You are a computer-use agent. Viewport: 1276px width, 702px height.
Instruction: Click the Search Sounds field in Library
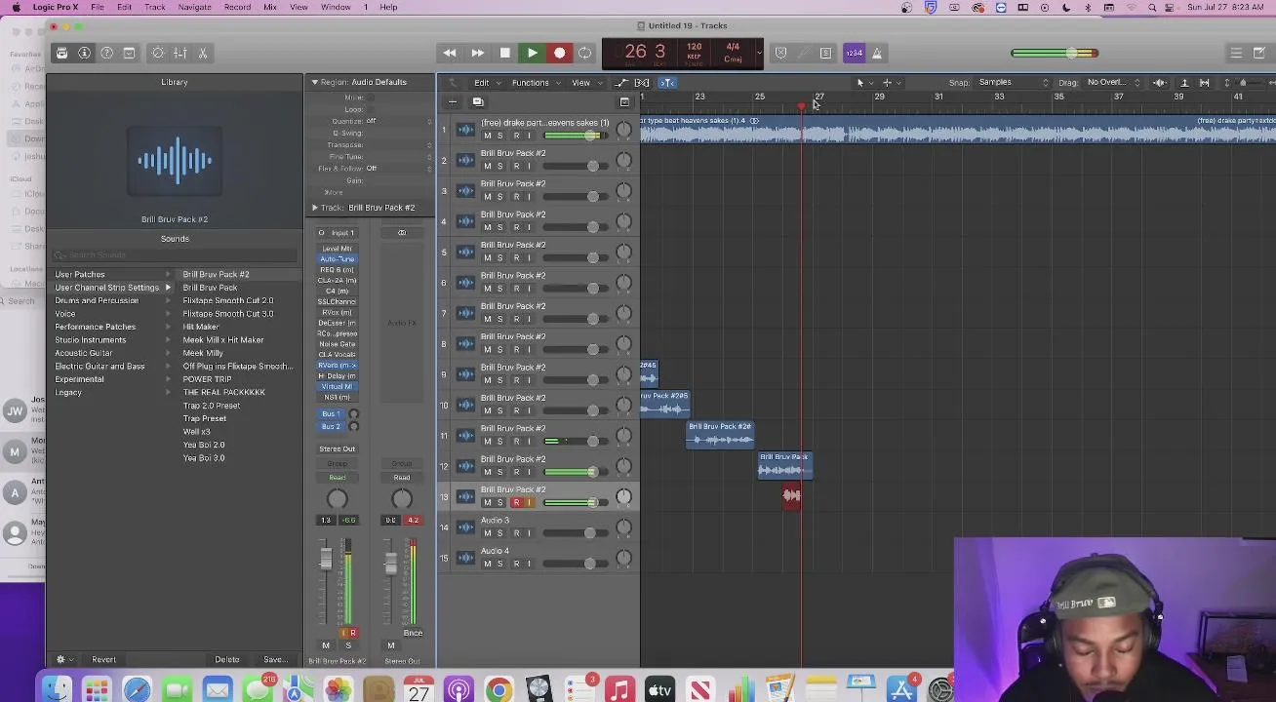(175, 254)
